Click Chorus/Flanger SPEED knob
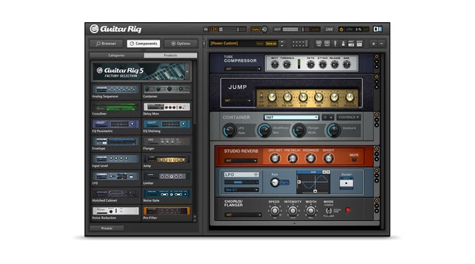 click(274, 210)
